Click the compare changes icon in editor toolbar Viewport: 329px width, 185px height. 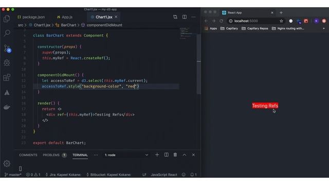pos(175,17)
